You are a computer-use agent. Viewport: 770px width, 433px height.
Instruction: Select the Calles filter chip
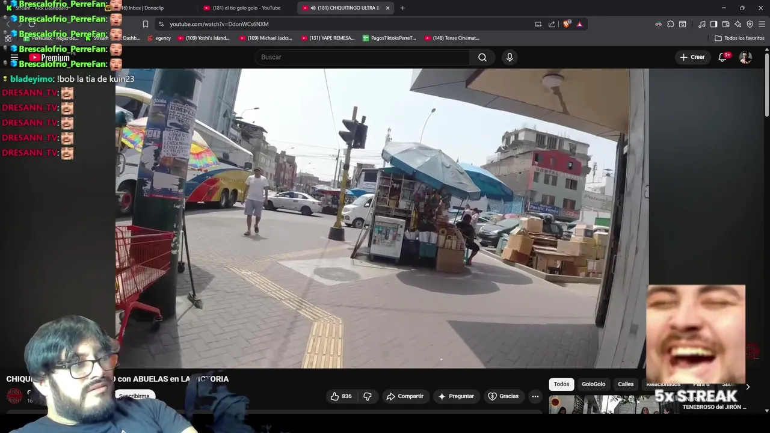point(626,384)
